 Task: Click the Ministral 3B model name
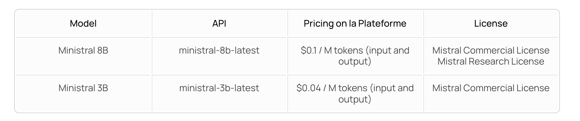pyautogui.click(x=83, y=88)
